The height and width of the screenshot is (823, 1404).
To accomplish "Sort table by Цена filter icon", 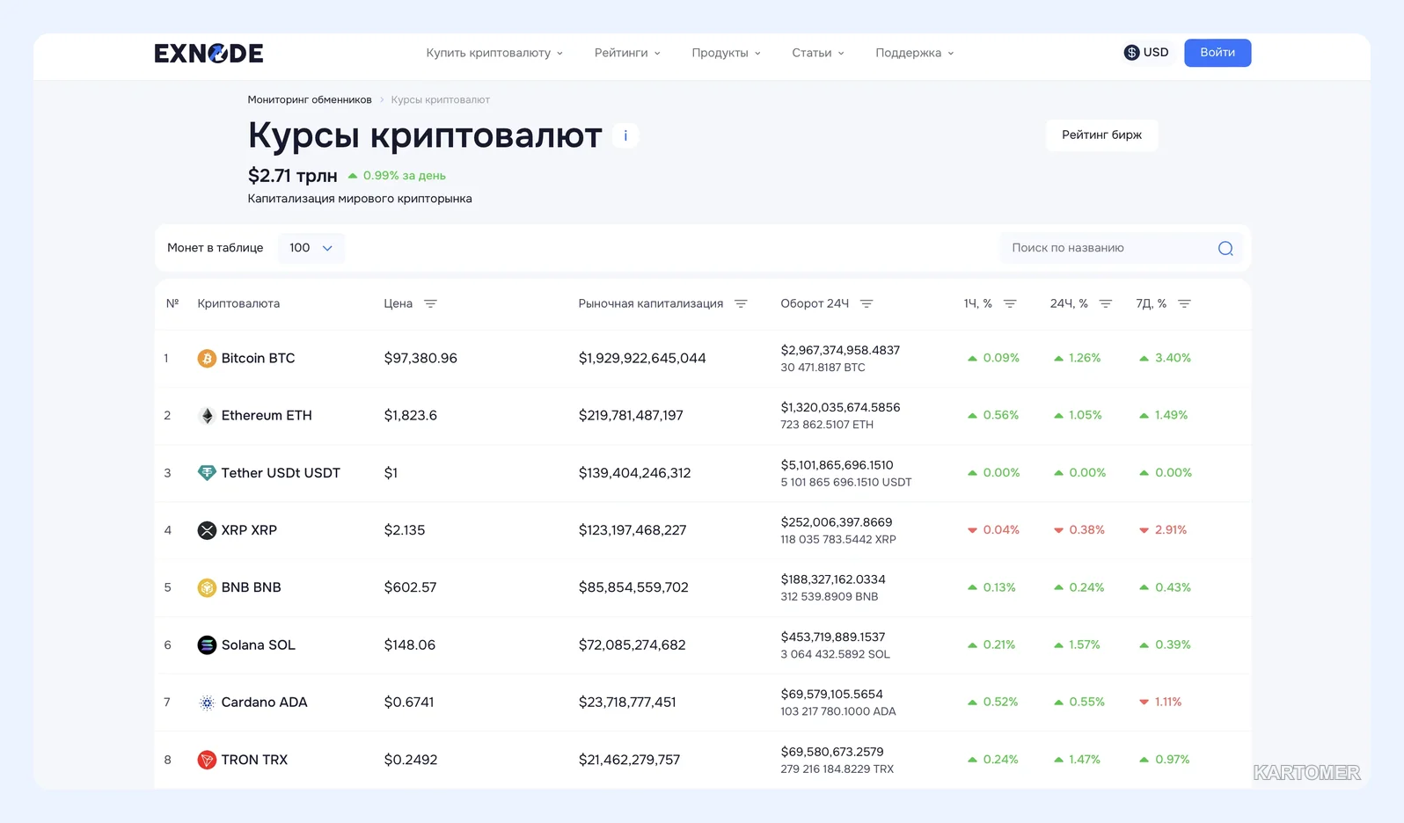I will tap(430, 304).
